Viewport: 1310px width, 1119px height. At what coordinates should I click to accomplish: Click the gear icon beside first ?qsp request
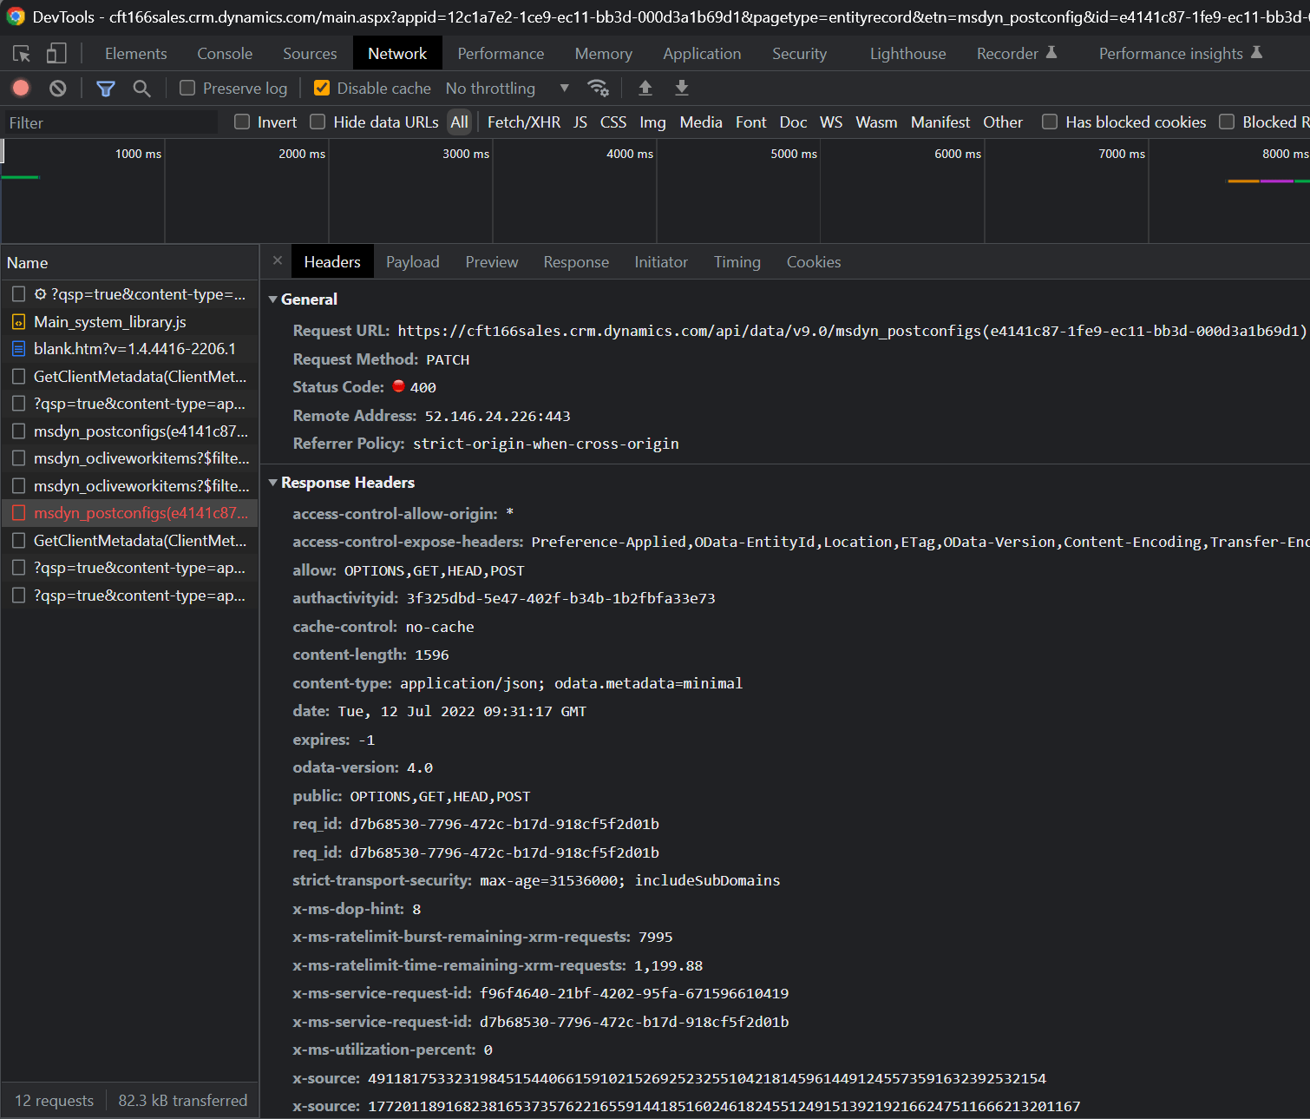(x=40, y=294)
